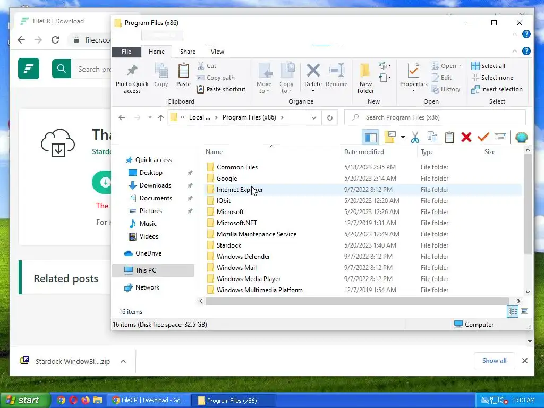Click the up-one-level arrow in Explorer

(x=160, y=117)
